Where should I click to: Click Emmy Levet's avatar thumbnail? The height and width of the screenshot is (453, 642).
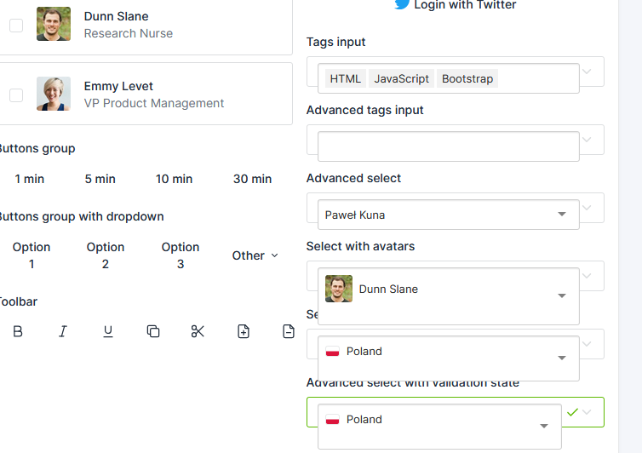54,94
